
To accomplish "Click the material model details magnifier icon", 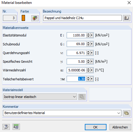I will click(x=82, y=97).
